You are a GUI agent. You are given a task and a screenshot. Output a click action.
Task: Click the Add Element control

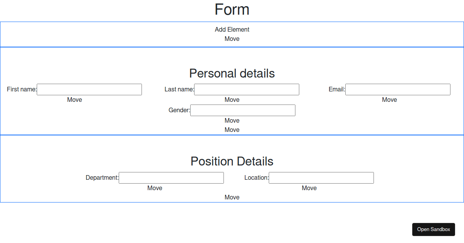(232, 29)
